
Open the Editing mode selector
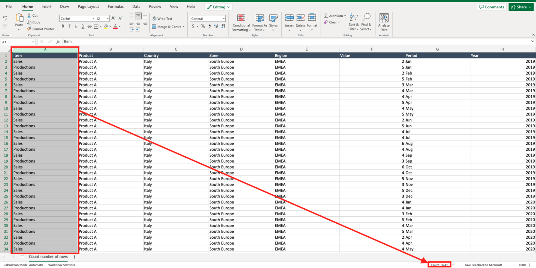[x=218, y=7]
